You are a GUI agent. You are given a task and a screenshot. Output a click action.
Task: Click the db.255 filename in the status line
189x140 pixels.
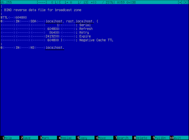(x=6, y=2)
